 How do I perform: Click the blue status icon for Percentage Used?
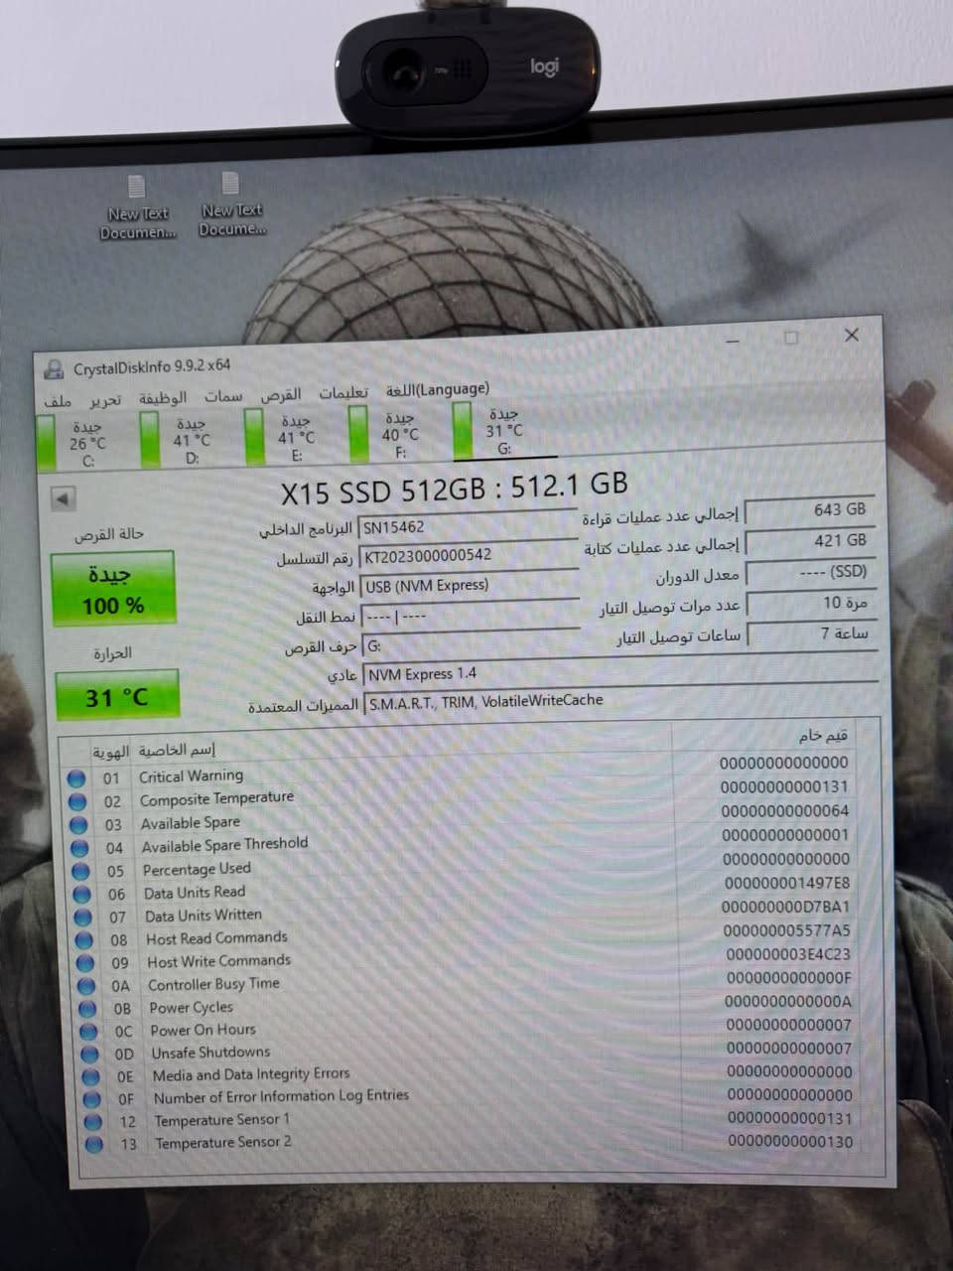[80, 871]
